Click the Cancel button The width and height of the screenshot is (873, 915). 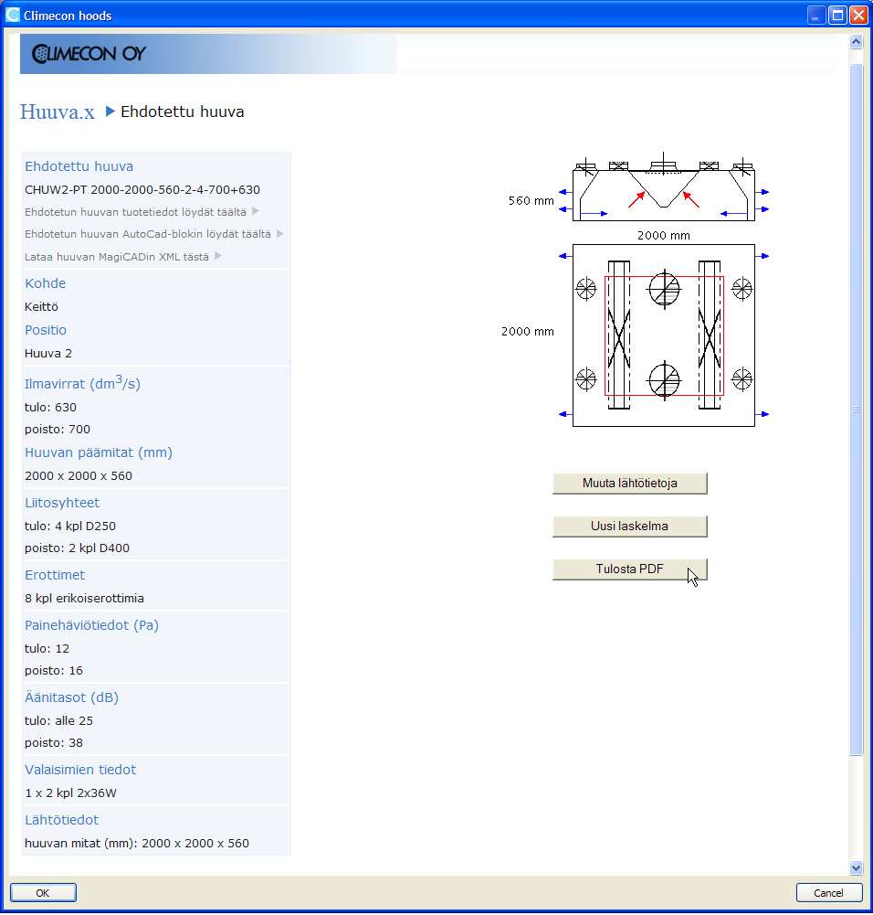click(828, 893)
